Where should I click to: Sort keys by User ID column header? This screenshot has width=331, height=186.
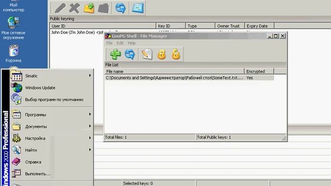pos(103,26)
